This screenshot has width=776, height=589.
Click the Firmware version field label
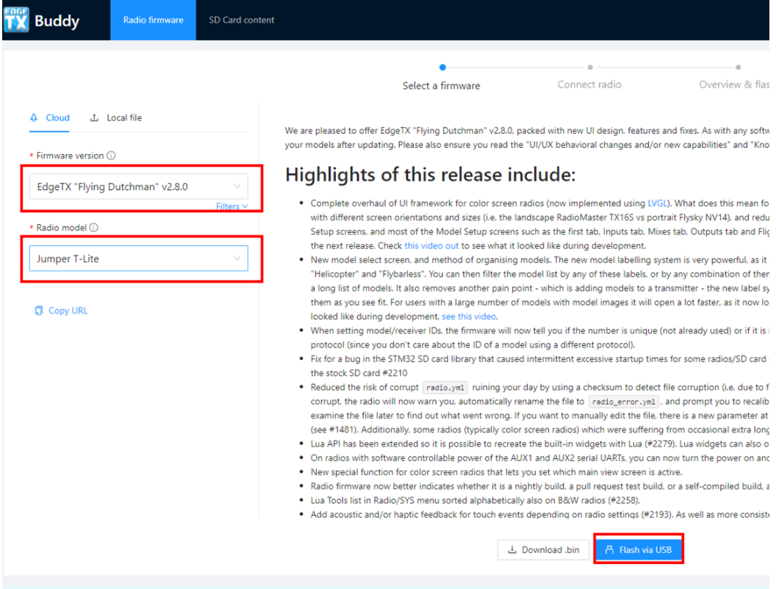click(x=70, y=155)
